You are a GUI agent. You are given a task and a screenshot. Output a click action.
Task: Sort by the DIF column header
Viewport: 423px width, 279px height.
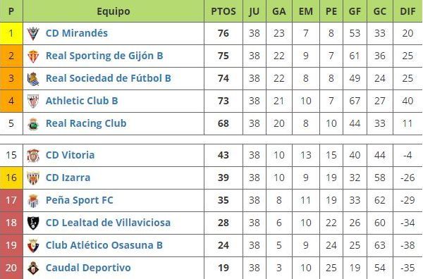(408, 11)
